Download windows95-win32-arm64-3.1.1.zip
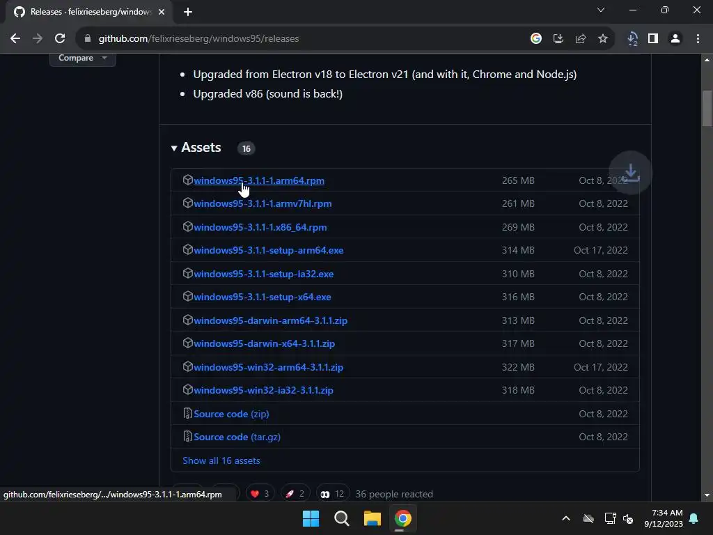The height and width of the screenshot is (535, 713). (x=268, y=367)
